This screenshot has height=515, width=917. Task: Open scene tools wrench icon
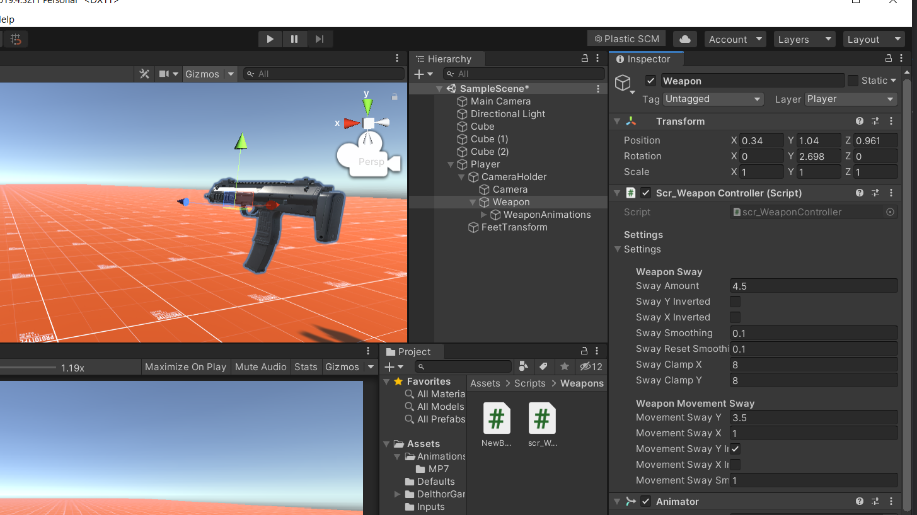tap(144, 74)
